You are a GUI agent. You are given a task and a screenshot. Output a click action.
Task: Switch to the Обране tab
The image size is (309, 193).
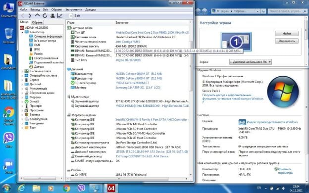[x=37, y=22]
